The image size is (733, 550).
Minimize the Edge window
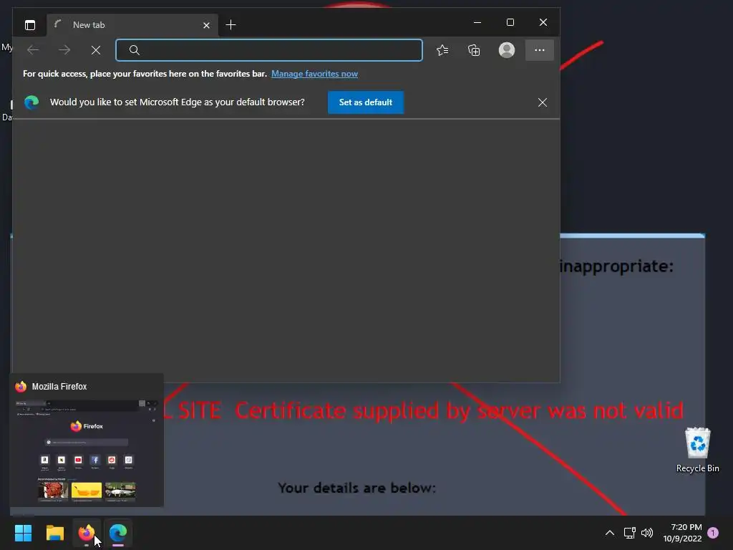coord(477,22)
